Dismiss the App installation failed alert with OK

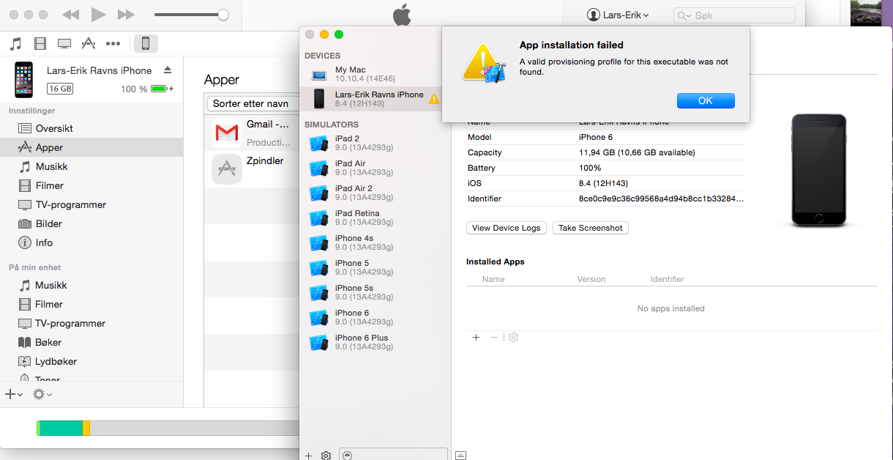pyautogui.click(x=706, y=100)
